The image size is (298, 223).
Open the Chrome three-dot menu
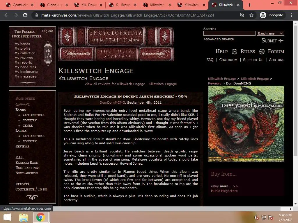click(x=292, y=15)
